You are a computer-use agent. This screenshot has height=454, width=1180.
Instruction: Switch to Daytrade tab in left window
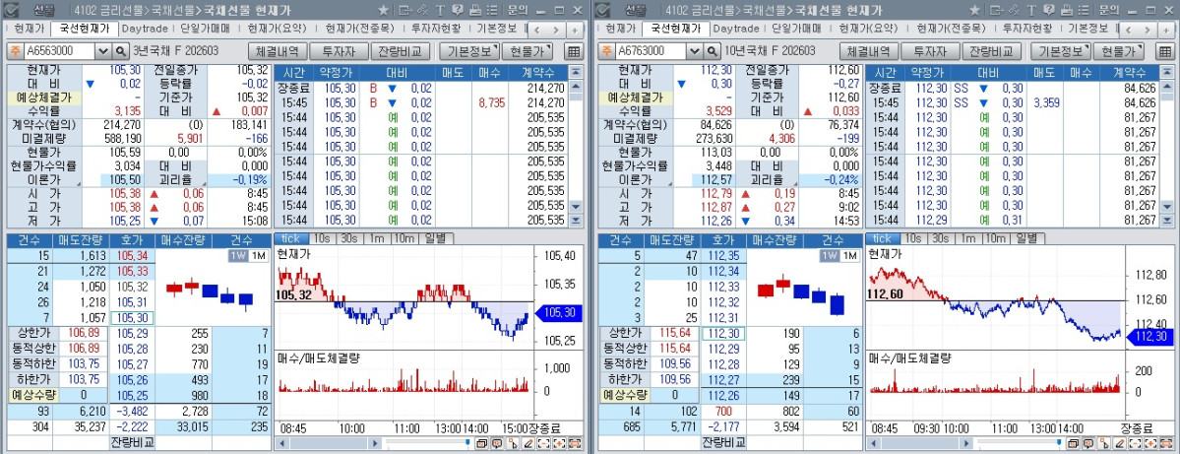pyautogui.click(x=146, y=29)
